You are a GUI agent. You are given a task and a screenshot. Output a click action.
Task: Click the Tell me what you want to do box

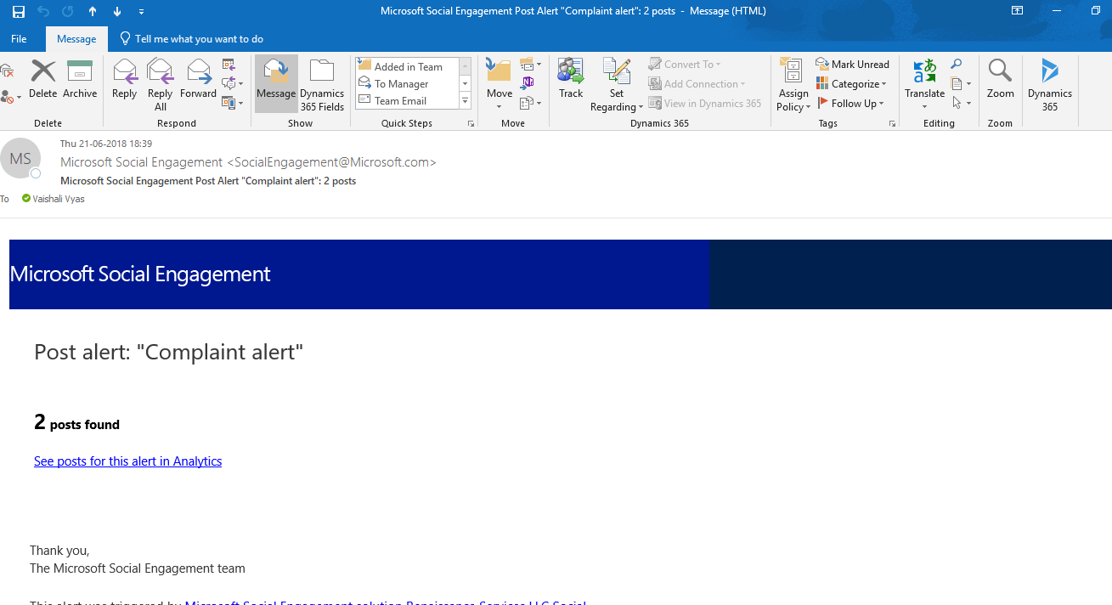point(191,39)
